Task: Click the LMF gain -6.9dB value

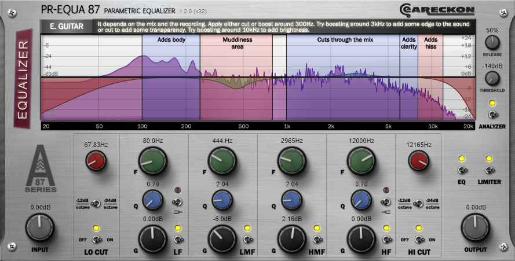Action: (x=222, y=219)
